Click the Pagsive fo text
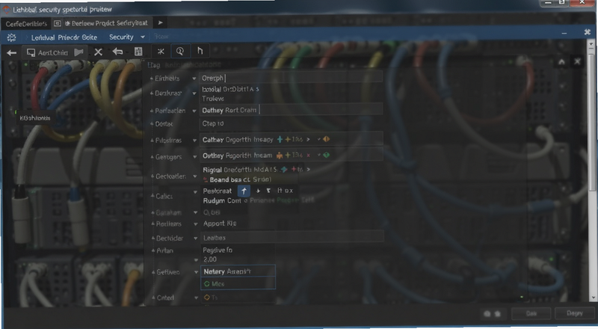The image size is (598, 329). coord(218,250)
